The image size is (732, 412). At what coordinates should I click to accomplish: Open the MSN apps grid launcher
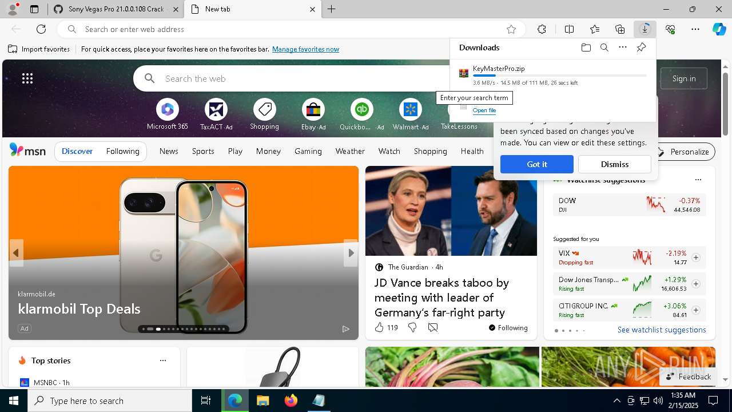tap(27, 78)
